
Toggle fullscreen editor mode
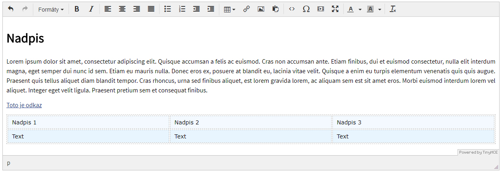point(335,9)
